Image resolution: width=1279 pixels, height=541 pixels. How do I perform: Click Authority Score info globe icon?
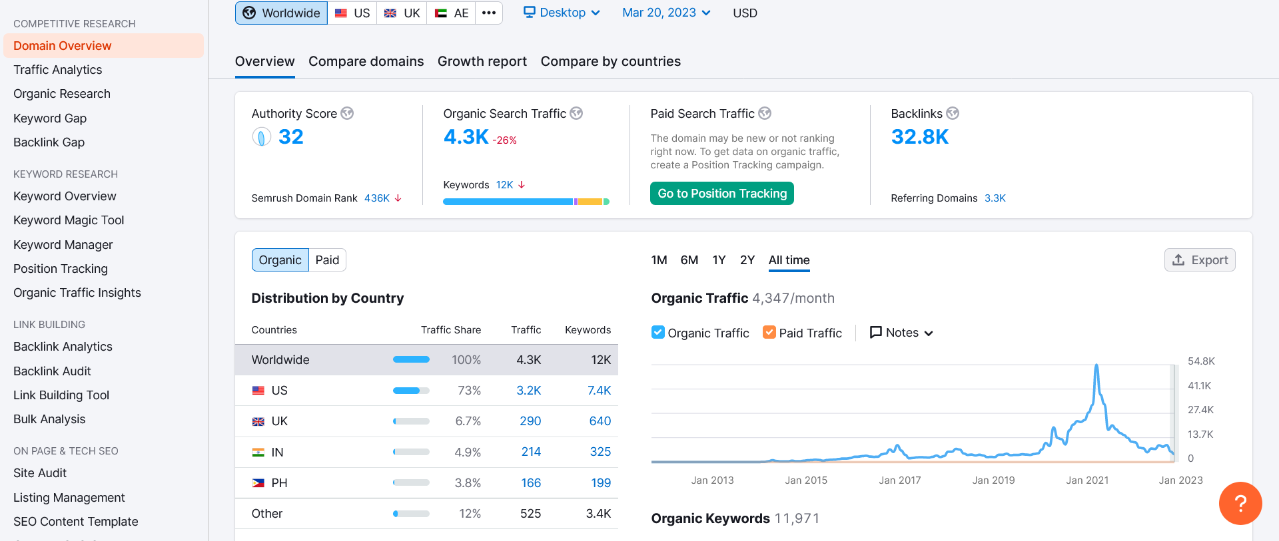tap(347, 114)
